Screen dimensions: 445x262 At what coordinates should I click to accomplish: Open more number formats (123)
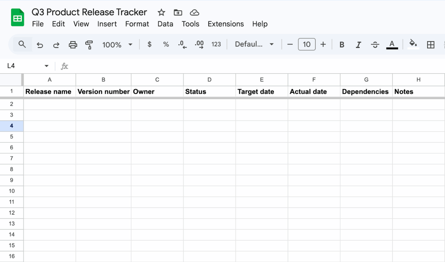(x=216, y=45)
